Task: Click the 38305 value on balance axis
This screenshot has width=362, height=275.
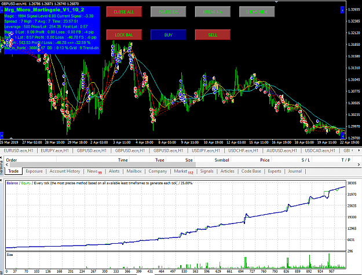Action: click(352, 183)
